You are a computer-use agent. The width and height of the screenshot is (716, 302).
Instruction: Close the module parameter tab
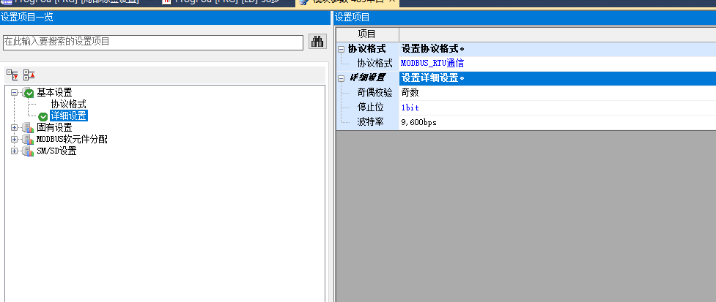point(392,2)
